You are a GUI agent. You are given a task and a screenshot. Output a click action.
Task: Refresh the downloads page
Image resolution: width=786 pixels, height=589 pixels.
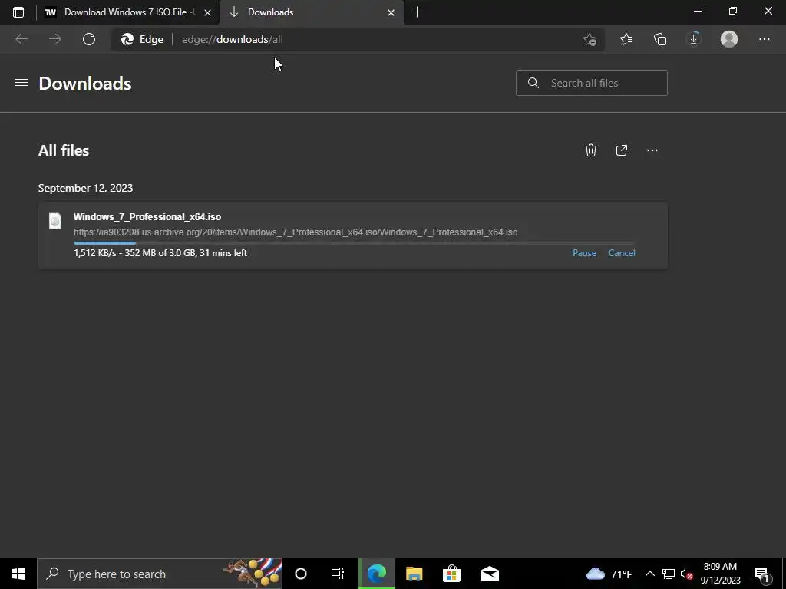pyautogui.click(x=89, y=39)
